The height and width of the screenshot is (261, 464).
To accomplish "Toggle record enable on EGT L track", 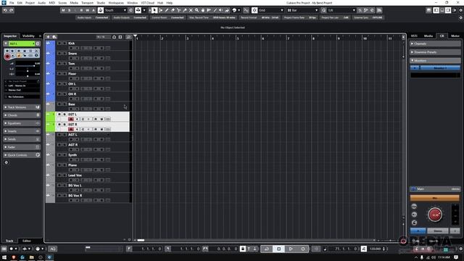I will point(71,119).
